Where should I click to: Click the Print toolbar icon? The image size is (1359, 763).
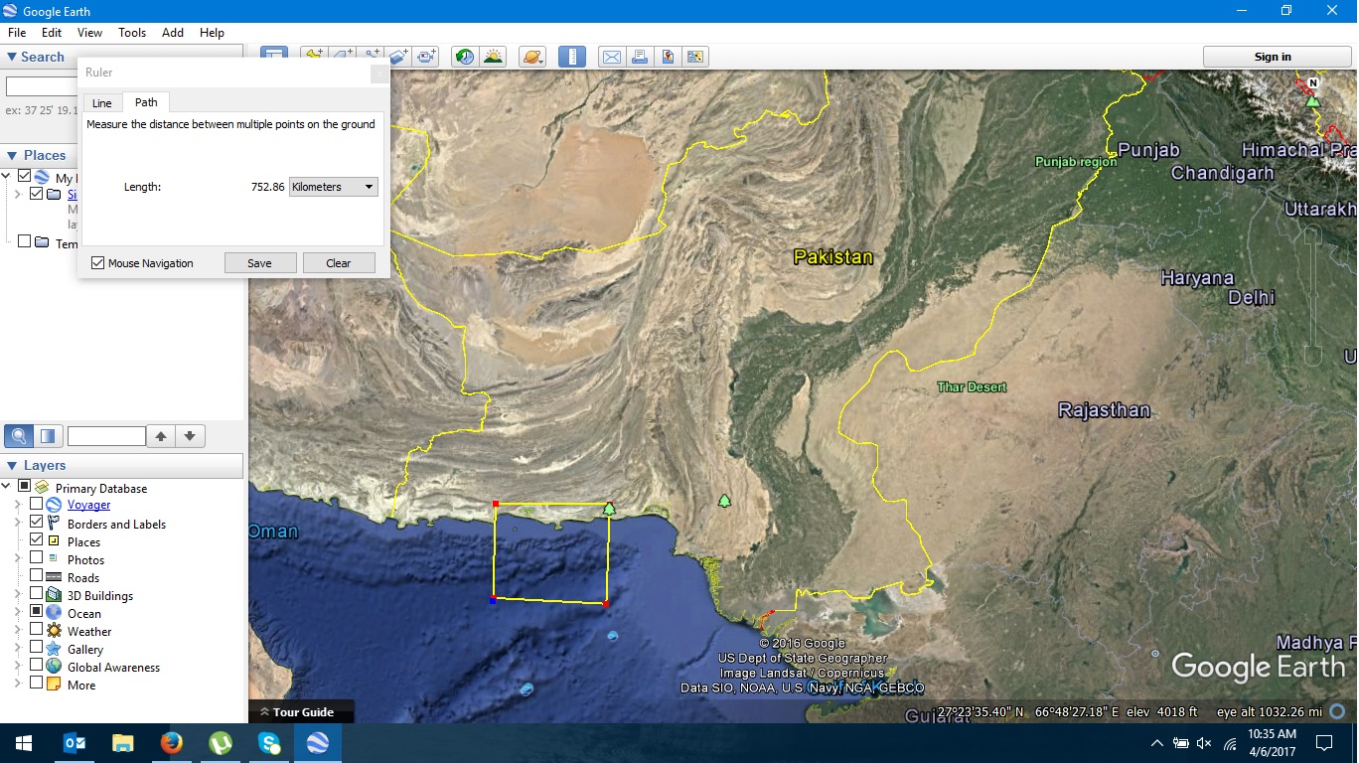(640, 57)
